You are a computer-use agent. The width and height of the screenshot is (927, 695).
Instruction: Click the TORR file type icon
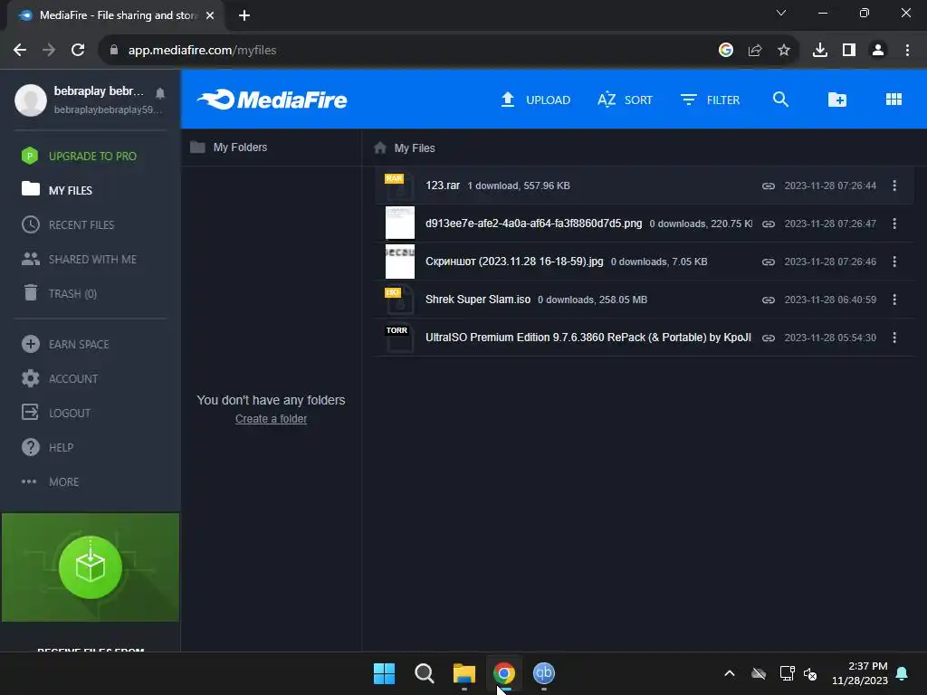point(399,338)
